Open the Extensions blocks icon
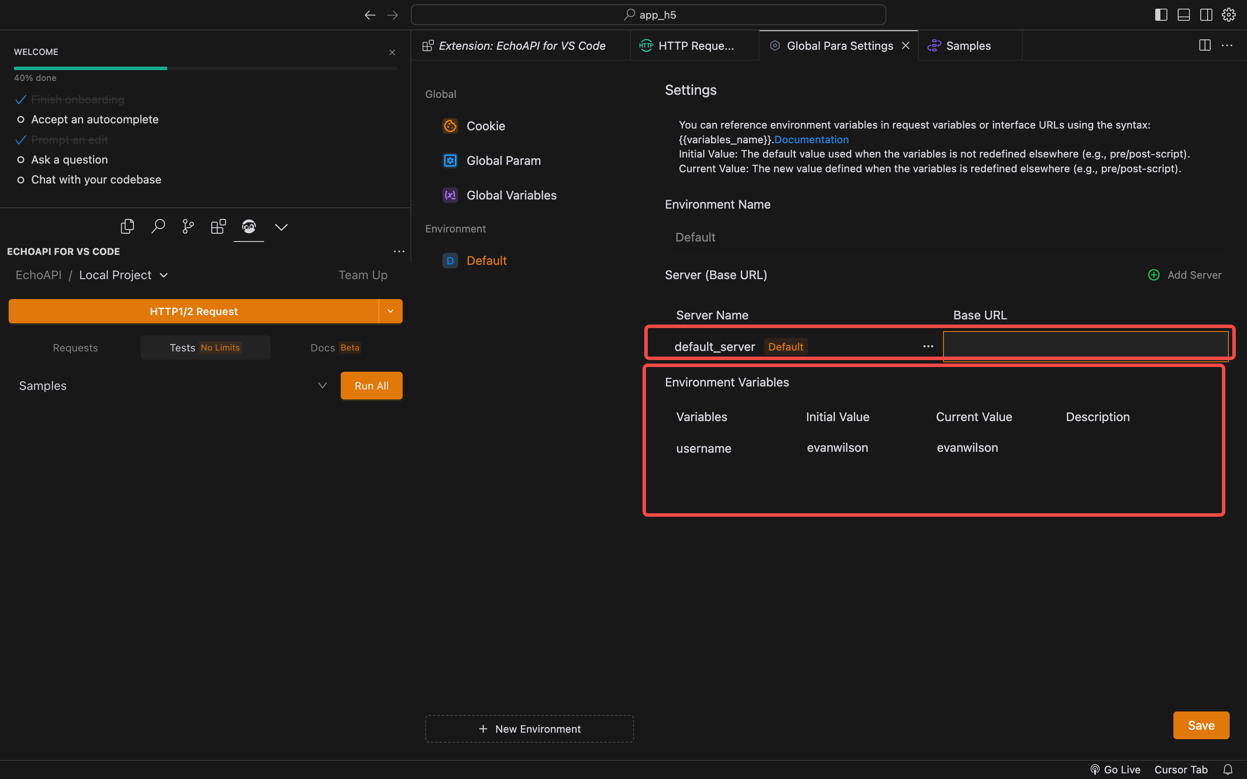The width and height of the screenshot is (1247, 779). click(219, 226)
